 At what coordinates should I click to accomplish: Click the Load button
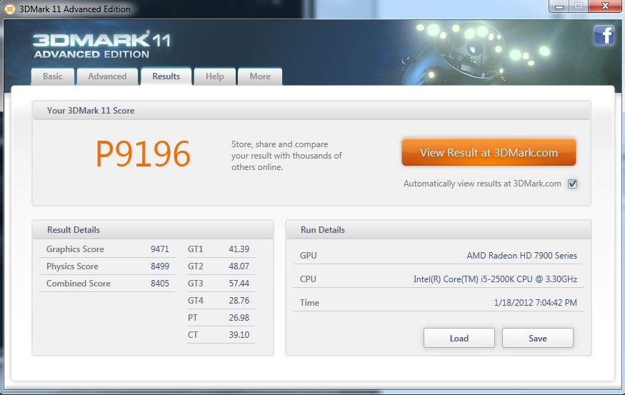point(459,338)
